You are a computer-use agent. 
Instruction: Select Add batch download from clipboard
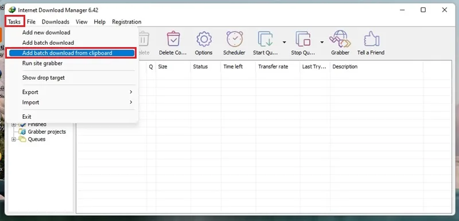[72, 53]
